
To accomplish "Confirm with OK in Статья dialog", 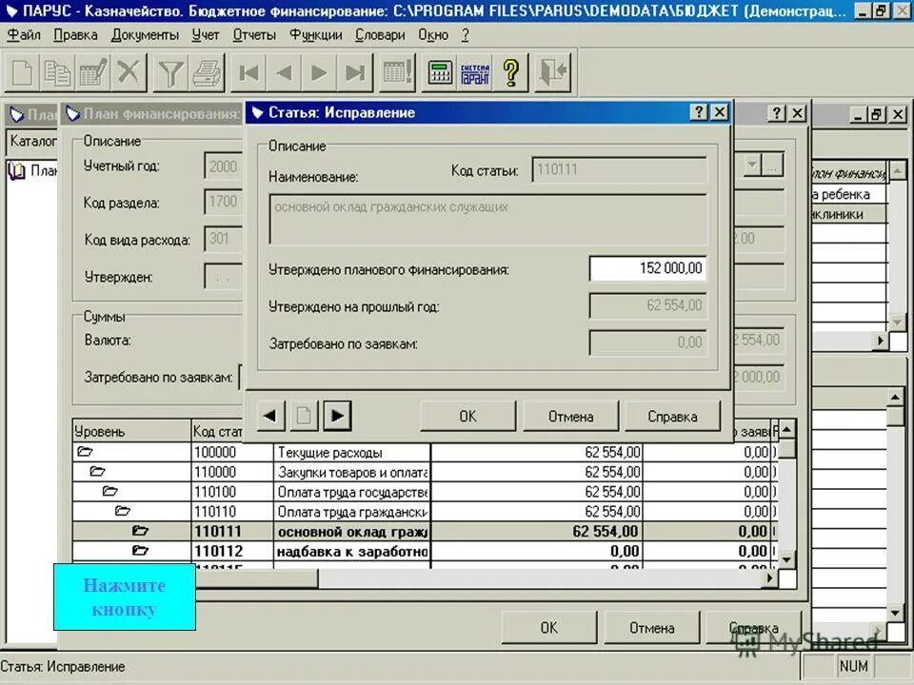I will coord(468,417).
